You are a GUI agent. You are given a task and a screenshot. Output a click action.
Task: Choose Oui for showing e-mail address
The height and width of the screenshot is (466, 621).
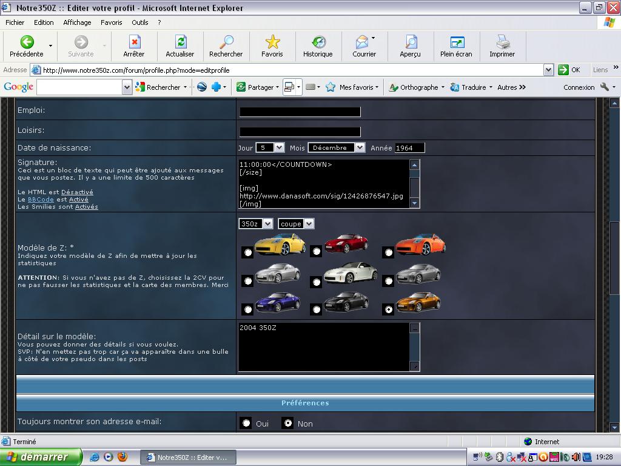click(246, 423)
